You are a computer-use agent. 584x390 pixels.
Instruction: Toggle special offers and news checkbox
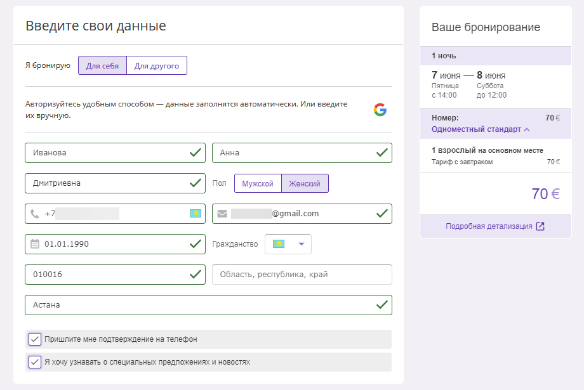click(x=35, y=362)
